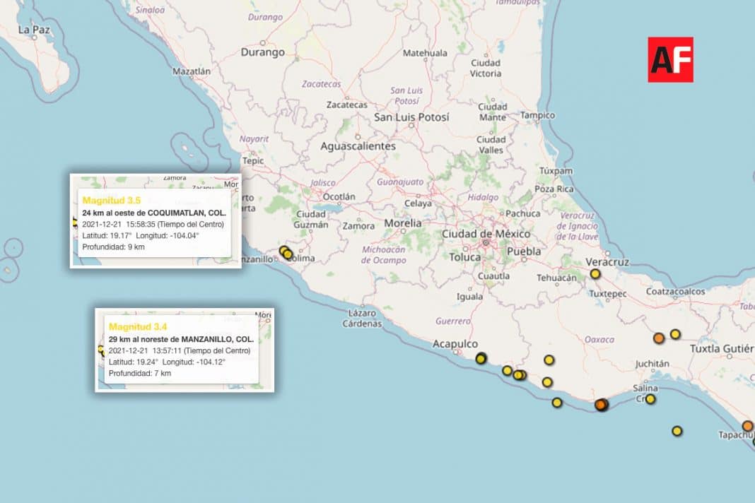The width and height of the screenshot is (755, 503).
Task: Click the orange marker north of Juchitán
Action: [659, 338]
